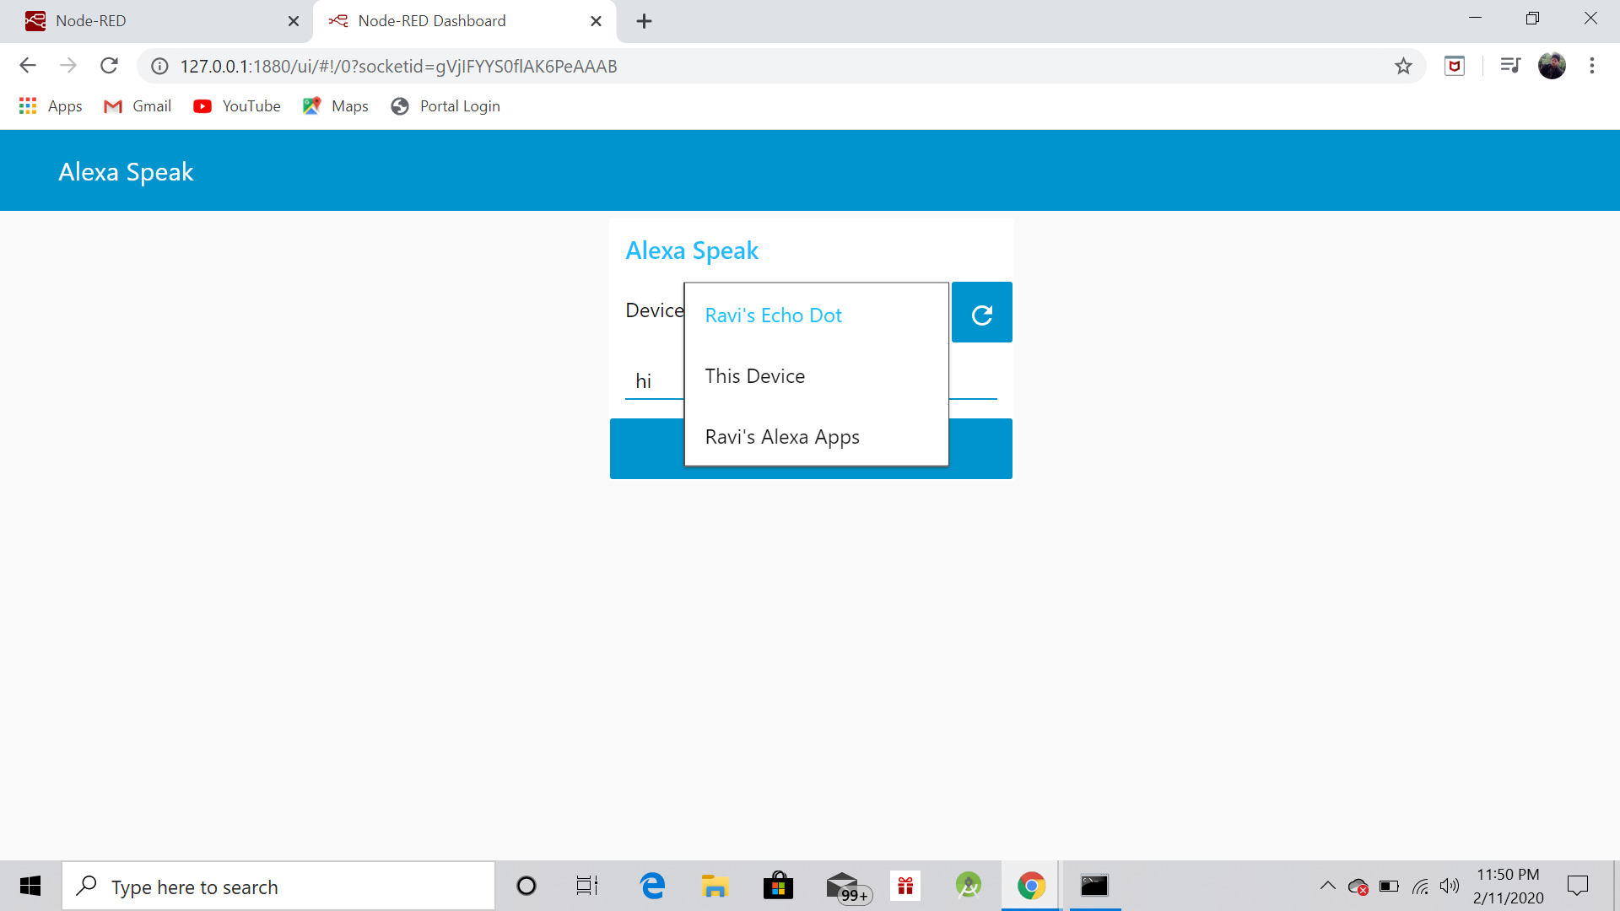
Task: Bookmark this page using the star icon
Action: (x=1403, y=65)
